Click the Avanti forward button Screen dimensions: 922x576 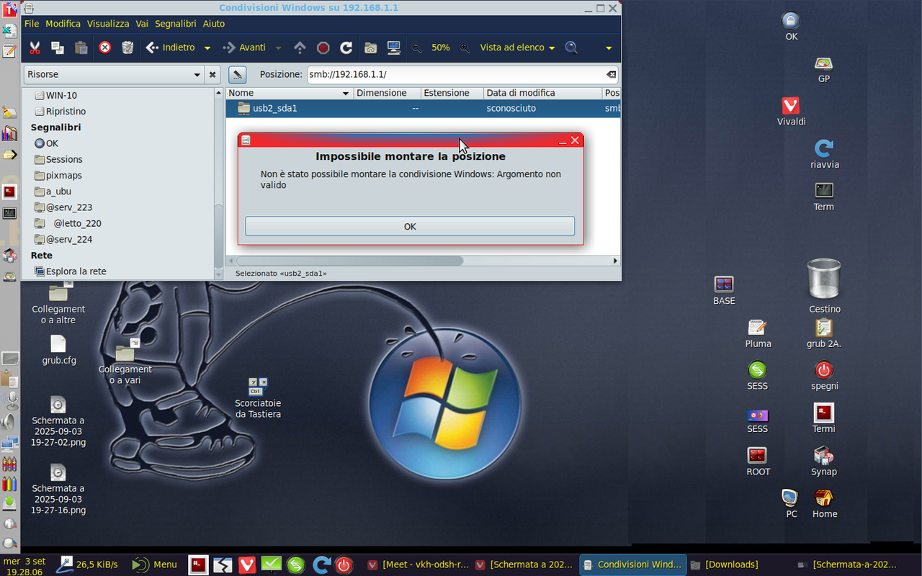(x=245, y=48)
